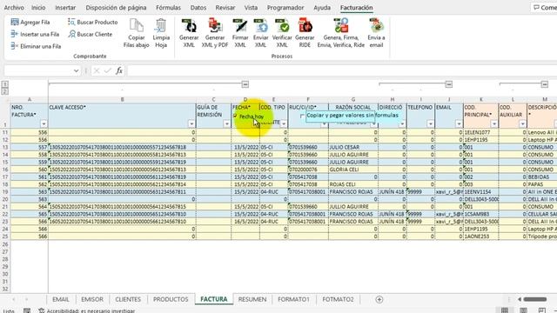Open the Fórmulas ribbon tab
This screenshot has width=557, height=313.
click(168, 8)
